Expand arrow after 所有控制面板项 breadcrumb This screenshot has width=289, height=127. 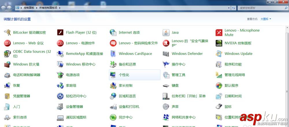pos(60,8)
